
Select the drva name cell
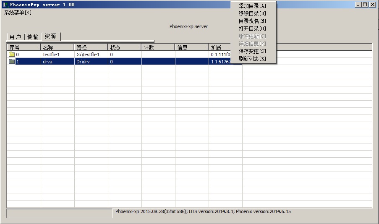47,62
